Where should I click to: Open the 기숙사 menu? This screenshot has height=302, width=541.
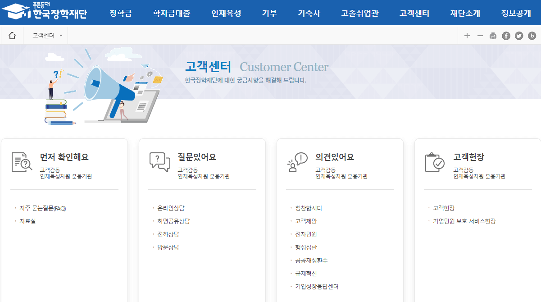coord(309,13)
